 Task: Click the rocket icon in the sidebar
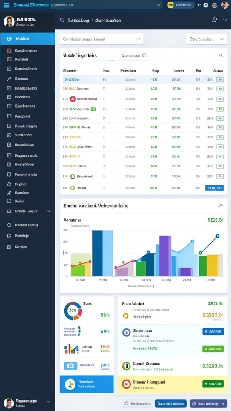pos(9,193)
